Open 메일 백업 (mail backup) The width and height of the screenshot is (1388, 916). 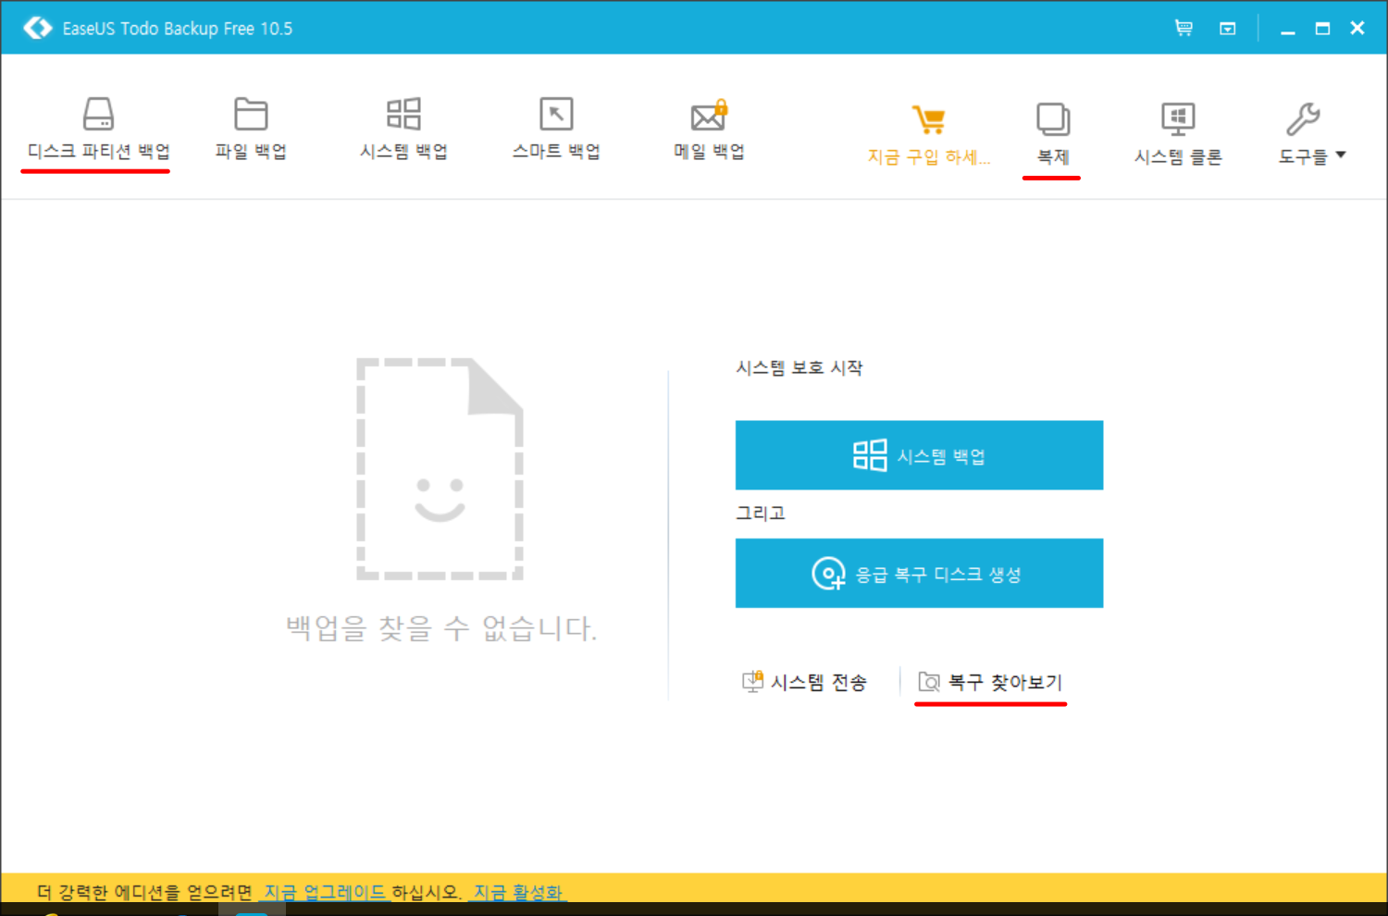[709, 129]
